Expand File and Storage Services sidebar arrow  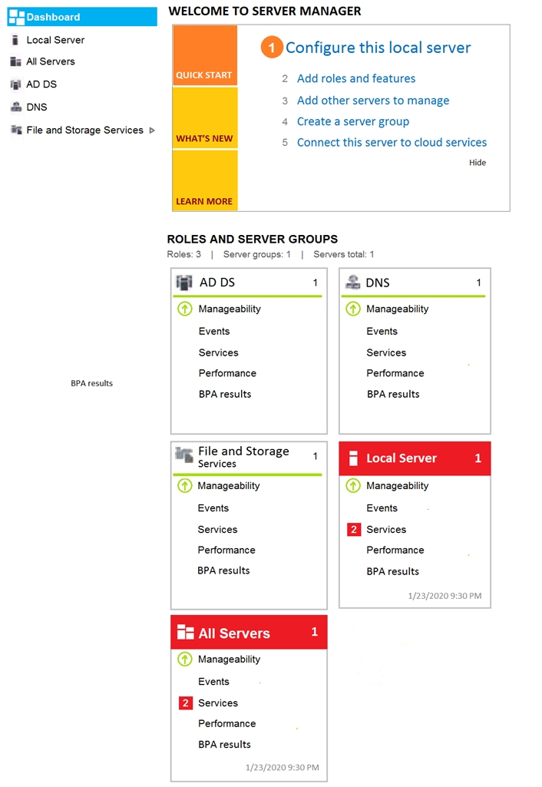pyautogui.click(x=152, y=131)
